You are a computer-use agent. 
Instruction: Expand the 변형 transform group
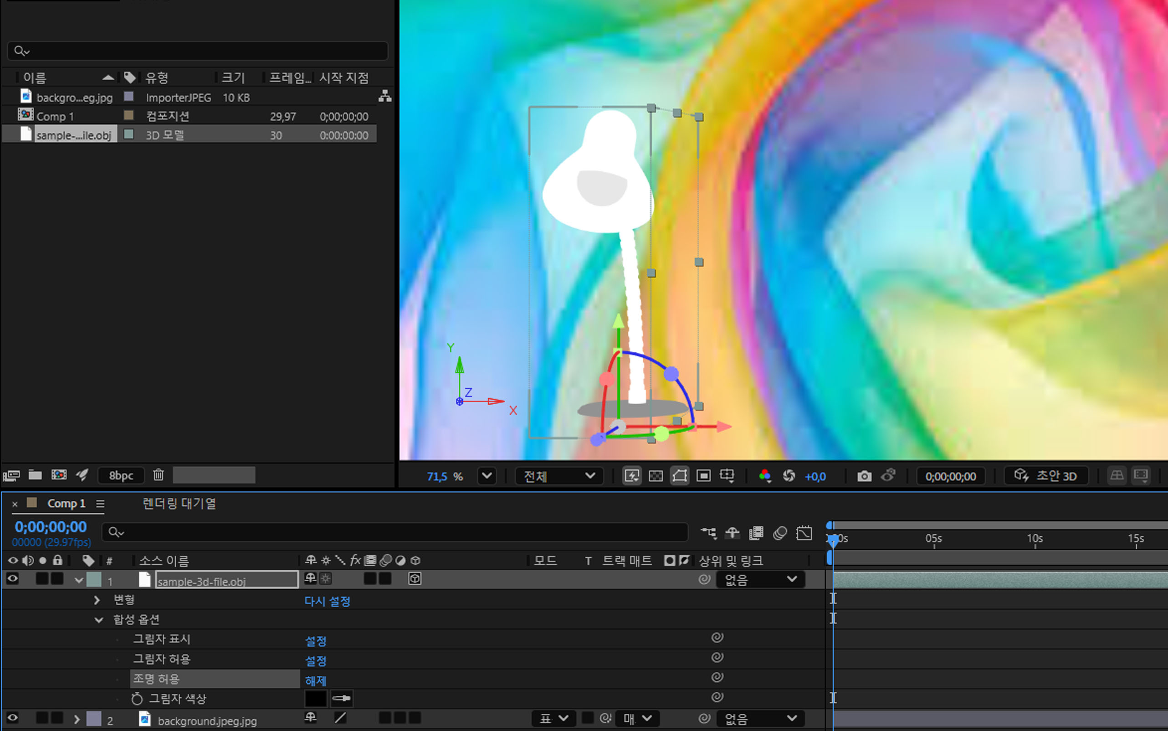pos(97,600)
